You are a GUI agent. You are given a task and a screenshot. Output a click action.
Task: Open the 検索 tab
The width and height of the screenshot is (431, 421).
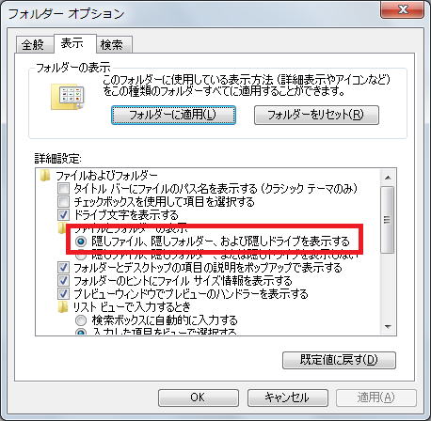(112, 45)
